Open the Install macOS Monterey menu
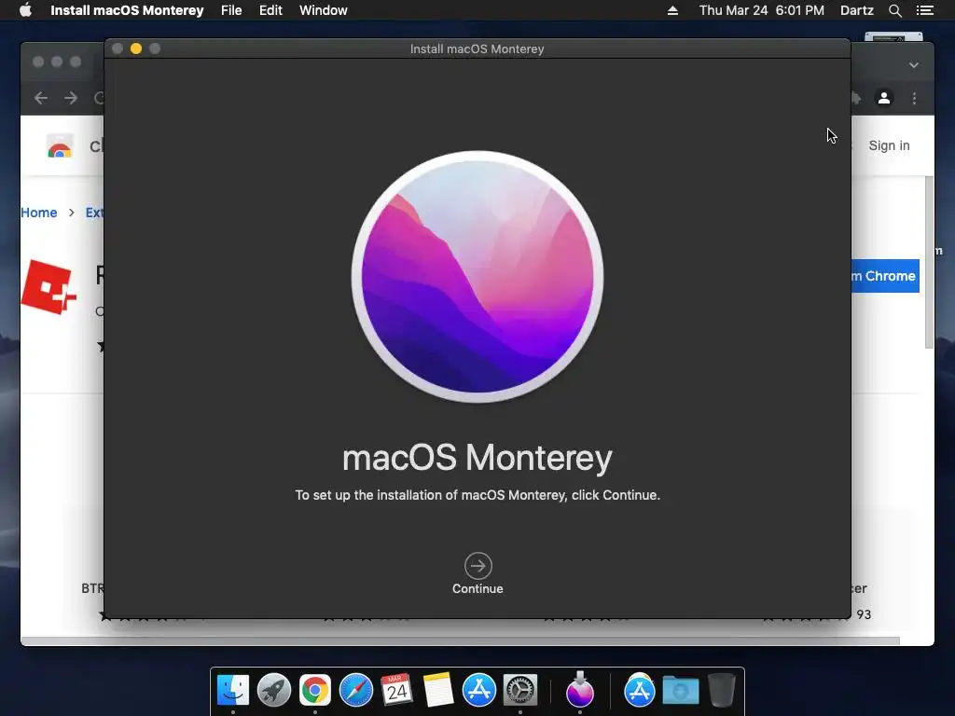Viewport: 955px width, 716px height. click(x=127, y=10)
